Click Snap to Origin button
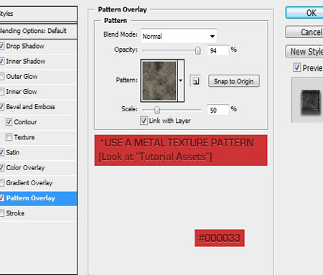The height and width of the screenshot is (275, 323). click(234, 81)
